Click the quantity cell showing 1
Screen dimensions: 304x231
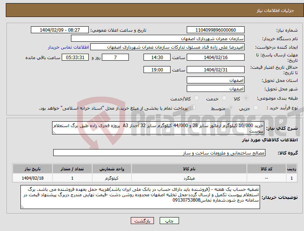point(72,178)
